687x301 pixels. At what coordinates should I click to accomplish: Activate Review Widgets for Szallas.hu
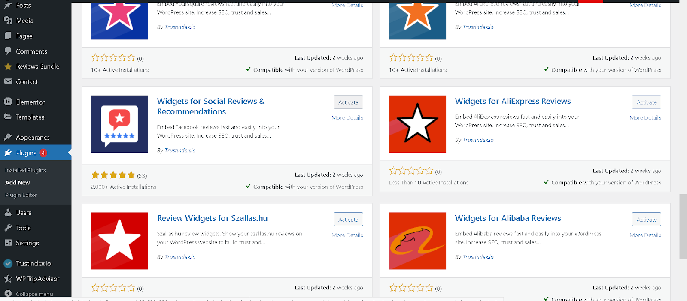[348, 219]
